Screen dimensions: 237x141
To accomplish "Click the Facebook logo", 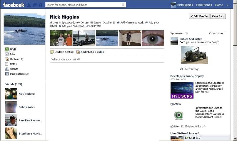I will 14,5.
